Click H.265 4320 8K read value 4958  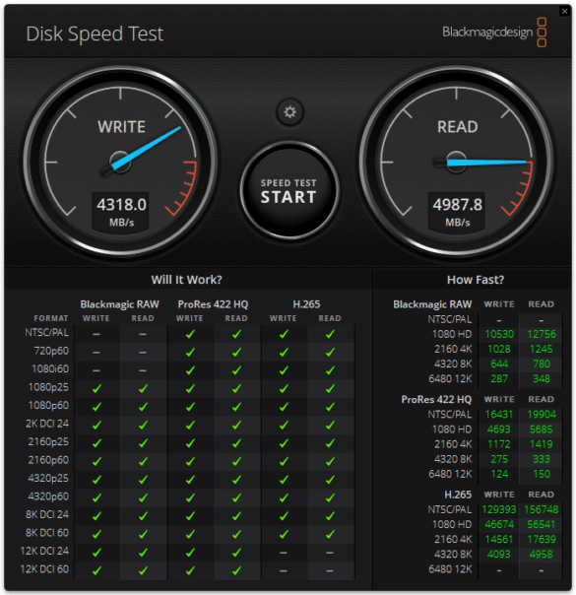click(542, 554)
